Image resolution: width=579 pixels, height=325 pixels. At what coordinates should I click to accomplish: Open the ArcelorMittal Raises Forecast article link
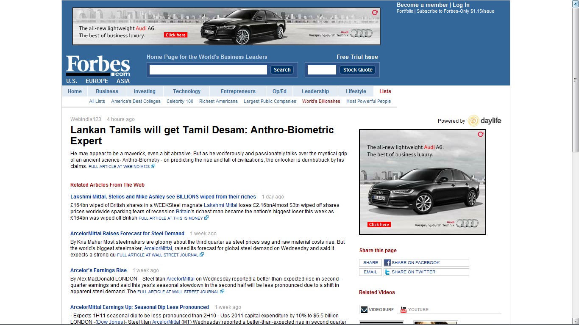coord(127,234)
